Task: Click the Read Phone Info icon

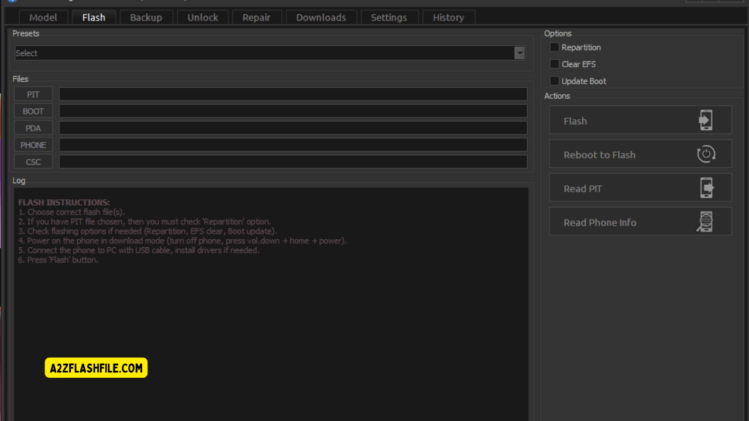Action: point(706,221)
